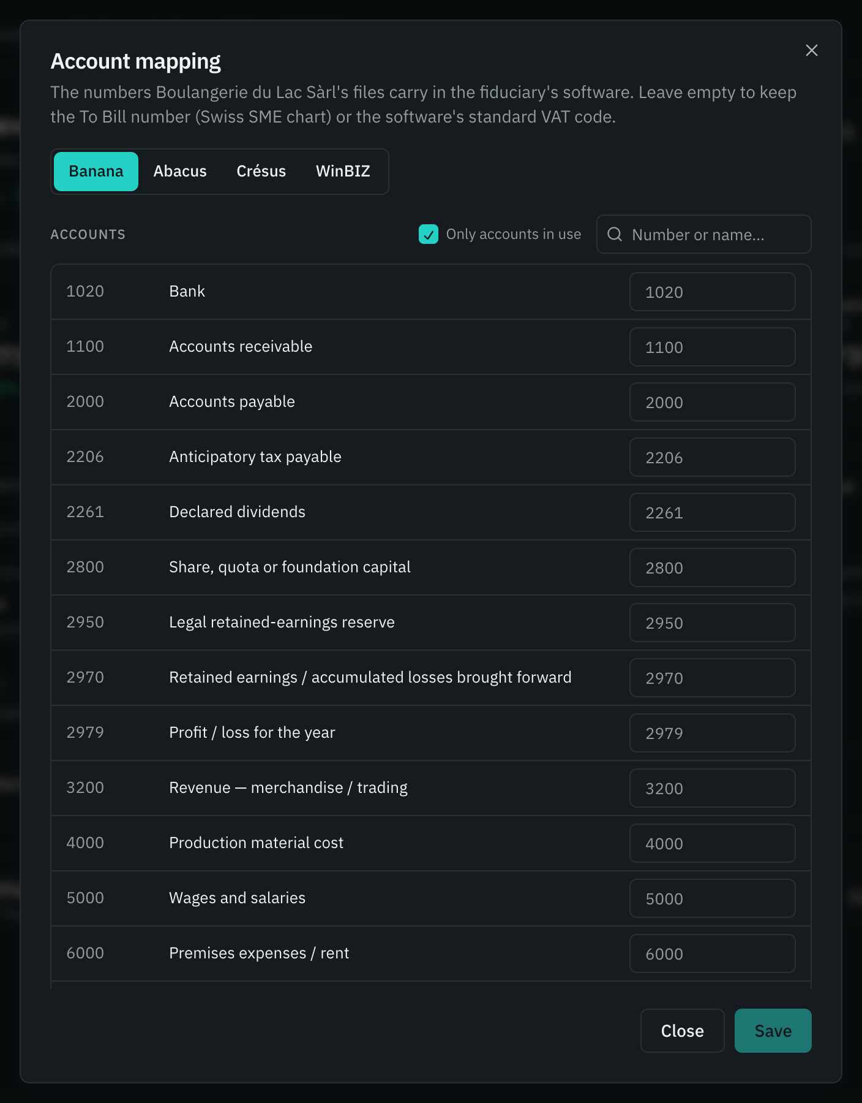Click the Production material cost name
Image resolution: width=862 pixels, height=1103 pixels.
[256, 843]
